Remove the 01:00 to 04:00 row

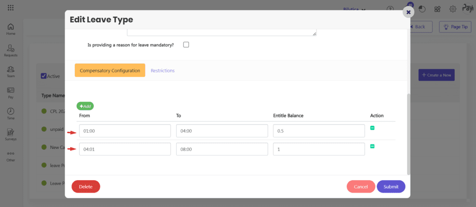click(x=372, y=128)
